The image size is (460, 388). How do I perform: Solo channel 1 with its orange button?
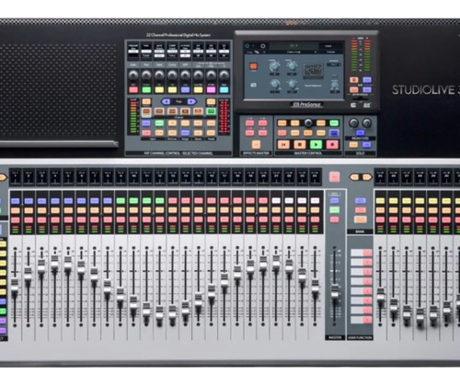click(16, 210)
